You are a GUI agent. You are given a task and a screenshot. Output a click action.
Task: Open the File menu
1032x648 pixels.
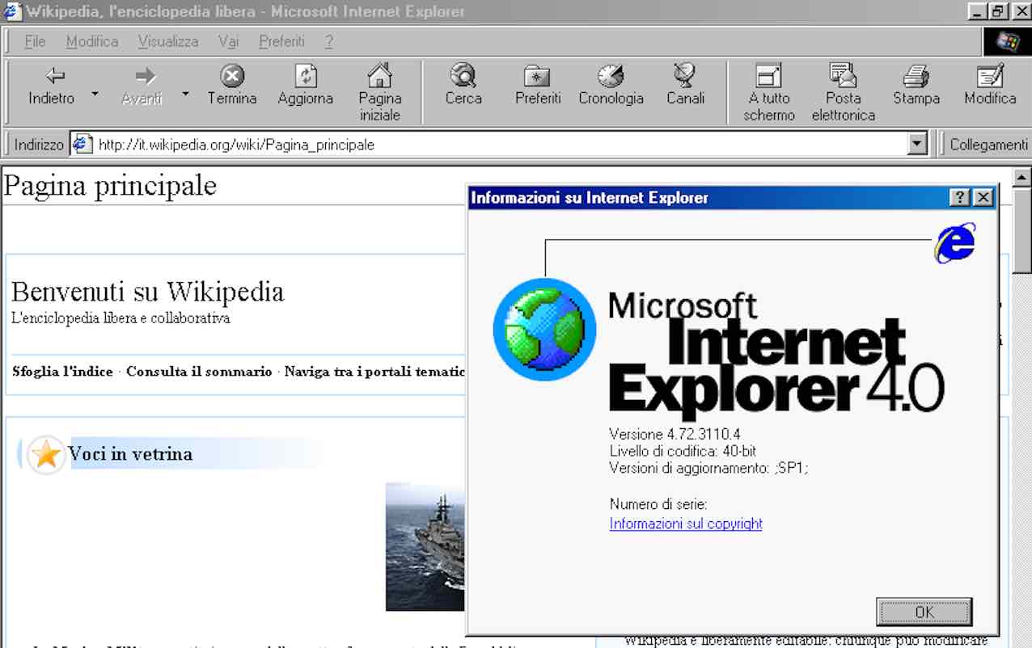click(35, 41)
